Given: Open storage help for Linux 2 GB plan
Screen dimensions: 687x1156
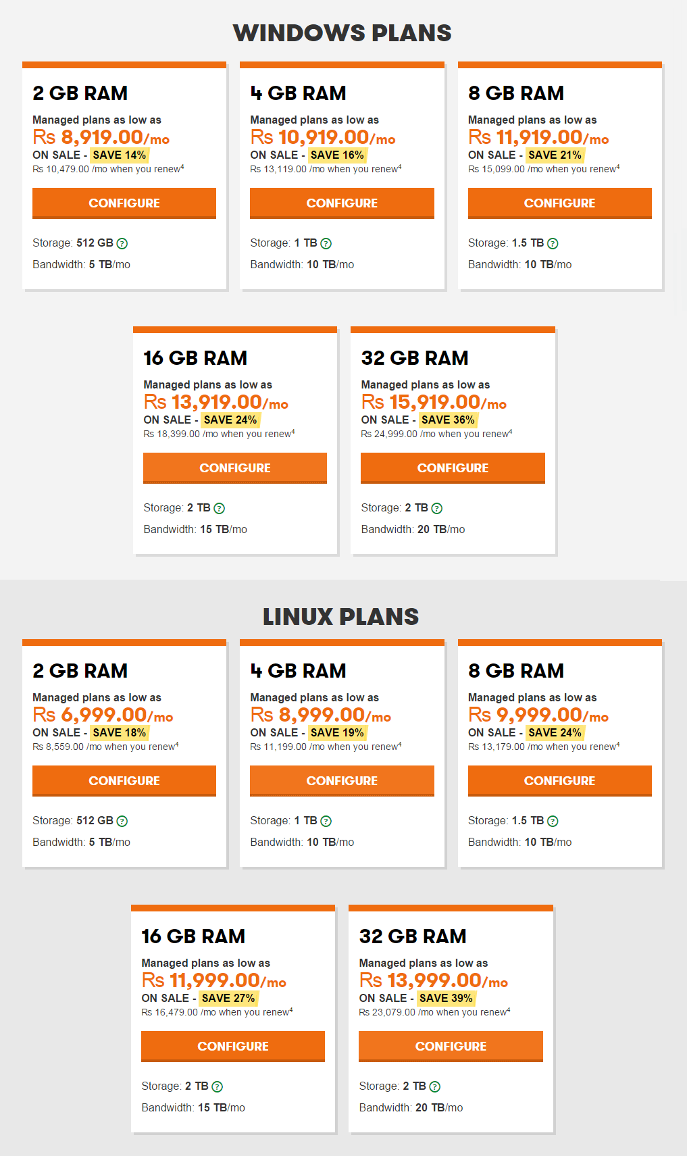Looking at the screenshot, I should pyautogui.click(x=122, y=820).
